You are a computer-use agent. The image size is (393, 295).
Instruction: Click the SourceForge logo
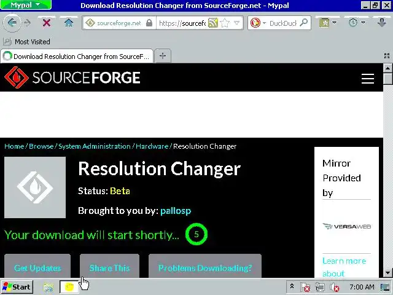72,77
